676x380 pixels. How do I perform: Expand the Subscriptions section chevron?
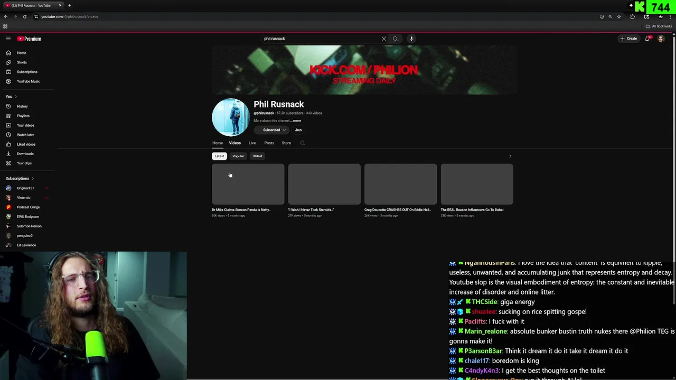click(32, 178)
